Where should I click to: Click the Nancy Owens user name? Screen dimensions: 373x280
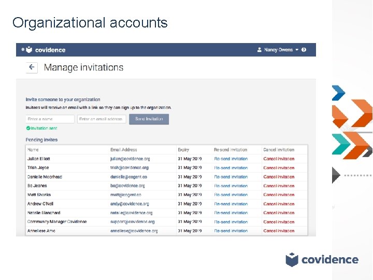pos(278,50)
